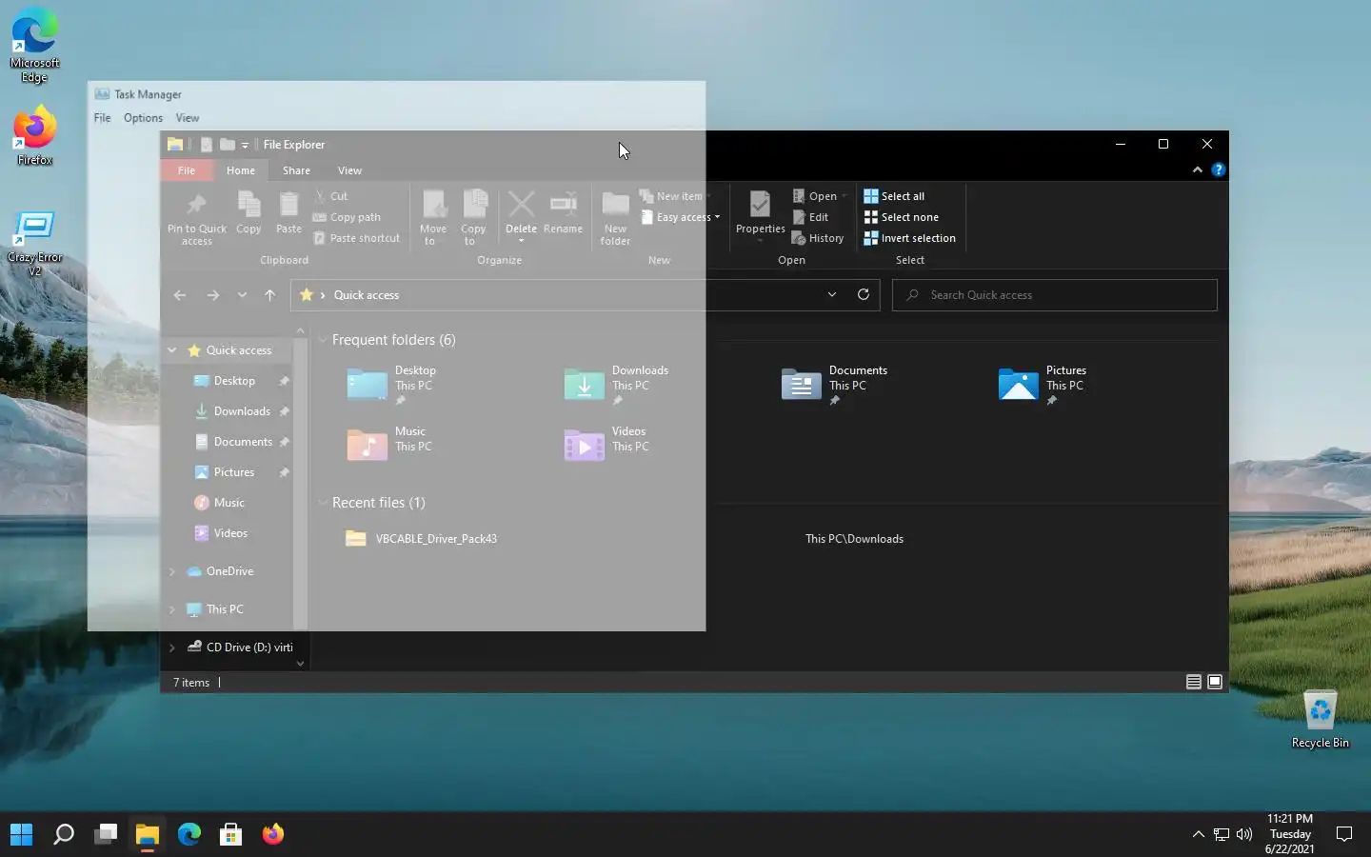Open the Recycle Bin desktop icon
Screen dimensions: 1371x857
[1320, 719]
